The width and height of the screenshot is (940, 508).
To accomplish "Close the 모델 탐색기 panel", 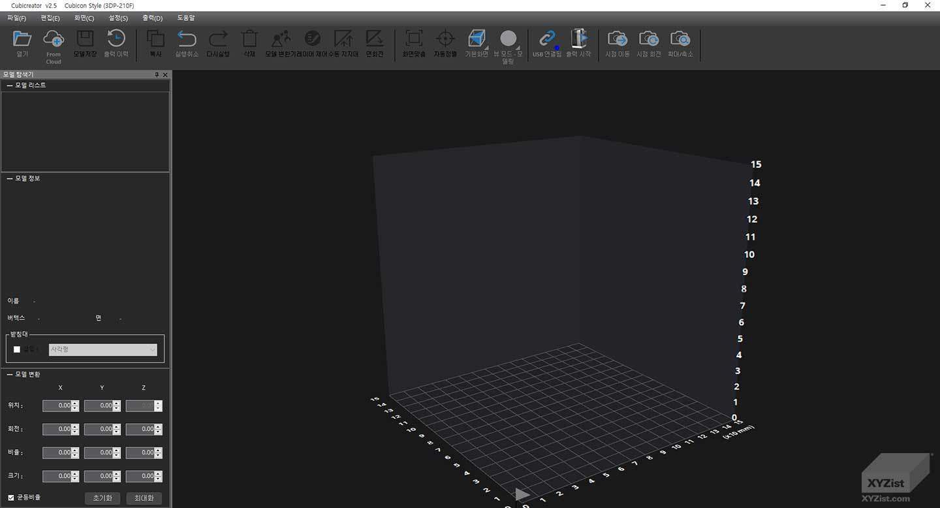I will (165, 75).
